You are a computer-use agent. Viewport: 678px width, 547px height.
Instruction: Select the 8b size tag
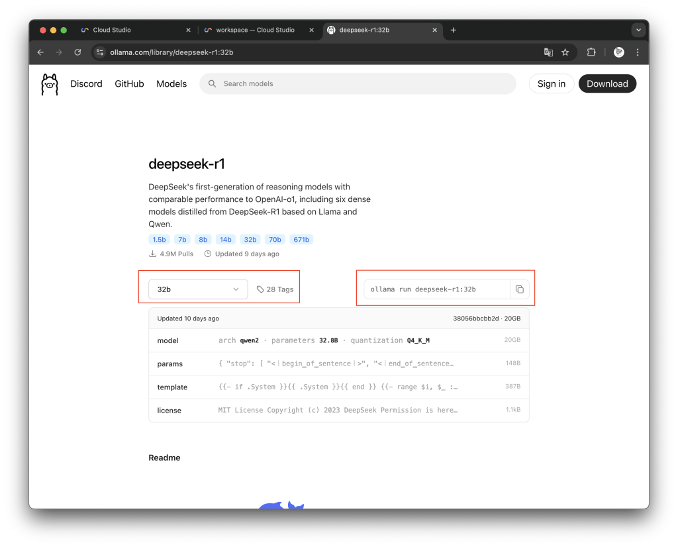tap(203, 240)
